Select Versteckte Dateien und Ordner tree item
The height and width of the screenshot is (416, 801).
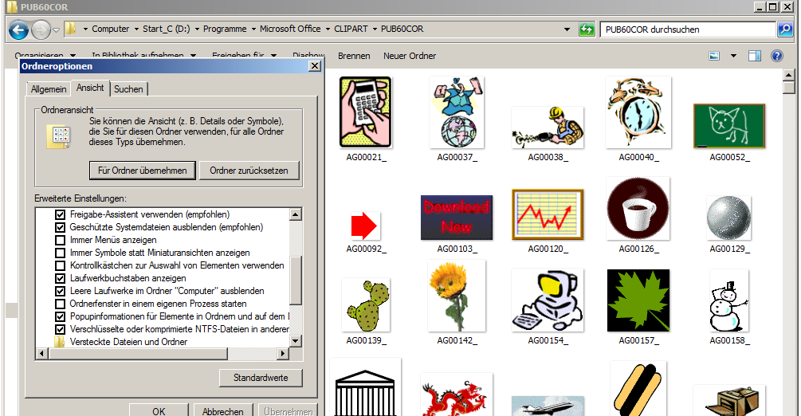(x=128, y=342)
